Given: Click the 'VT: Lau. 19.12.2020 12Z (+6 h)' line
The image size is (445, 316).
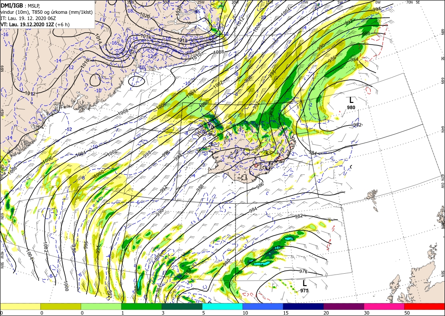Looking at the screenshot, I should pyautogui.click(x=35, y=25).
